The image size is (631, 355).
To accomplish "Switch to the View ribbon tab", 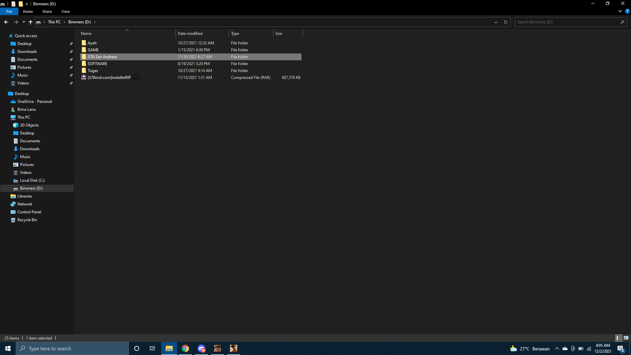I will point(66,11).
